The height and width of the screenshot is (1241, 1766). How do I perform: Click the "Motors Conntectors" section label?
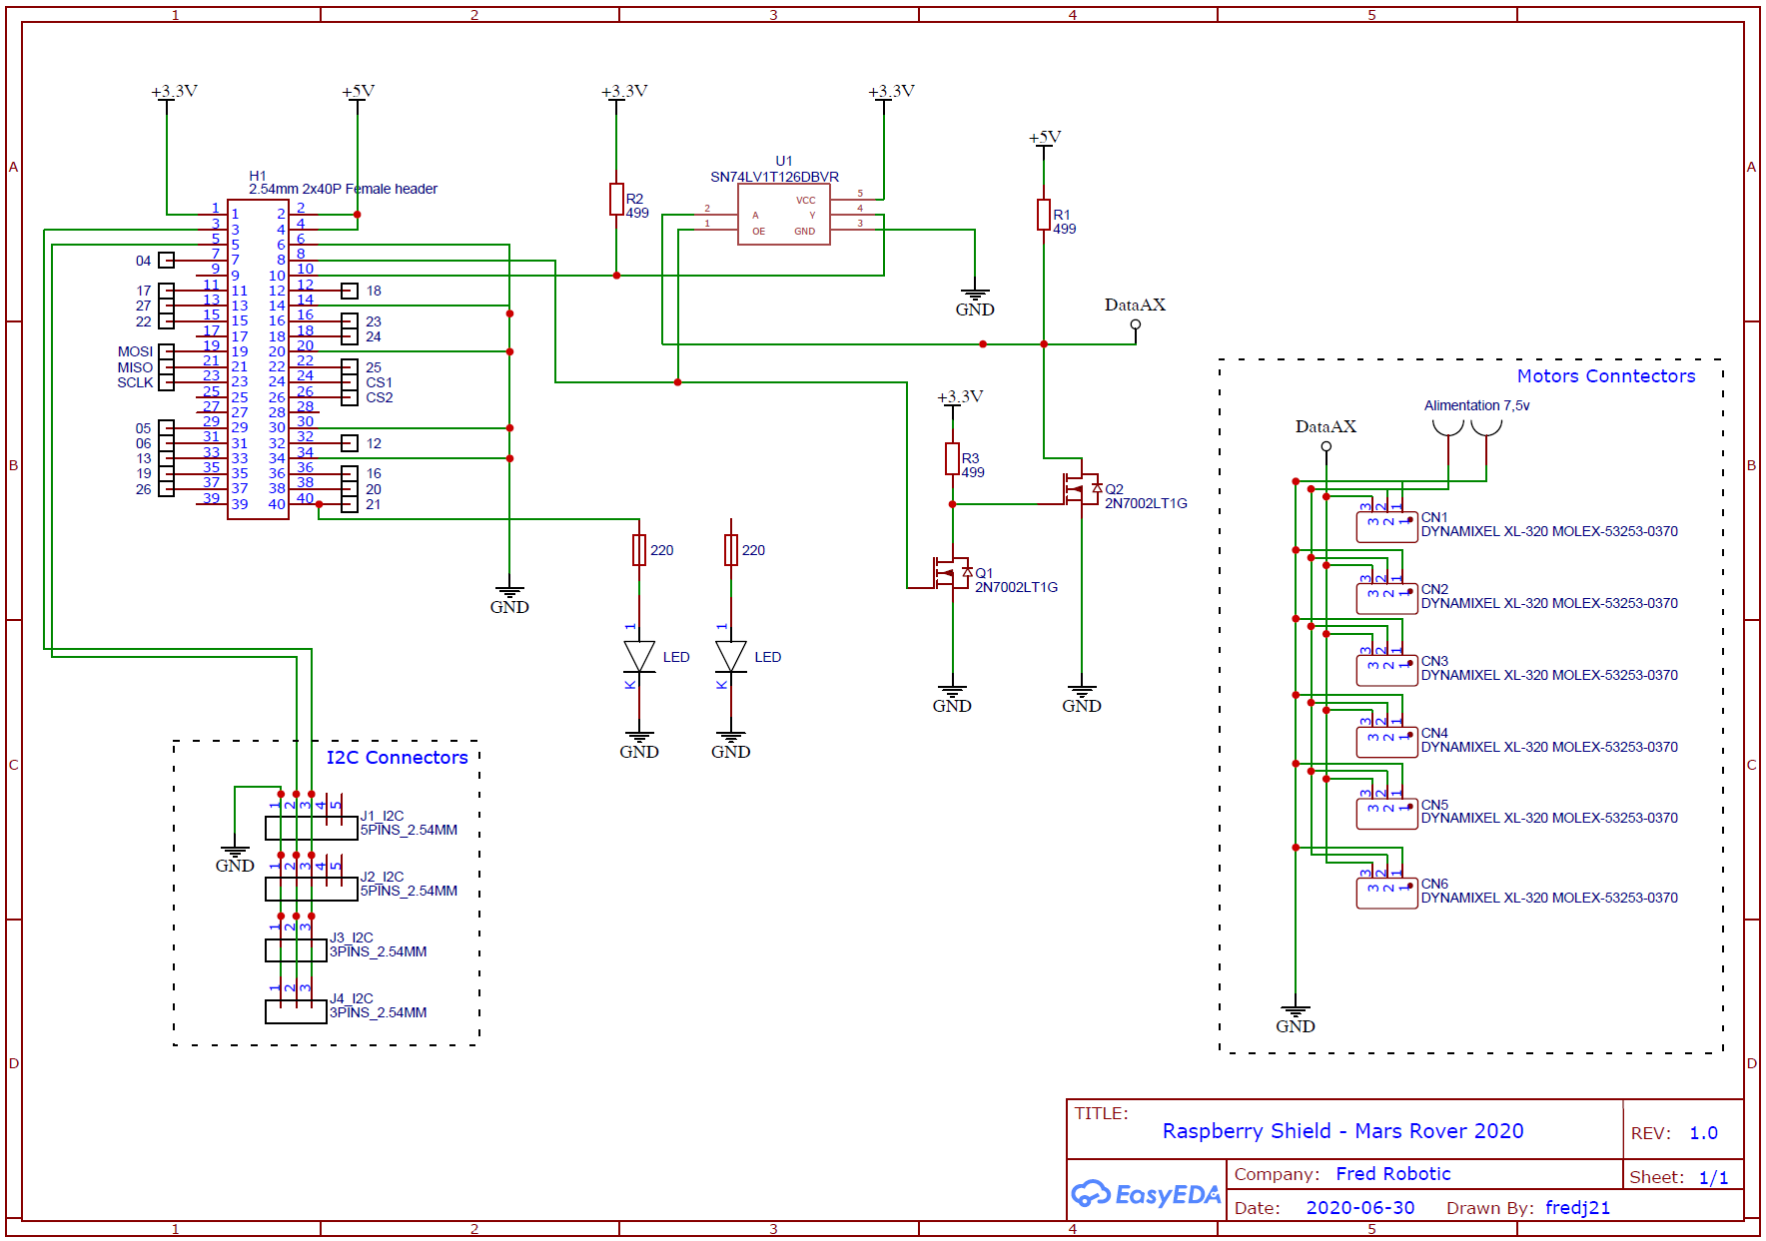[1606, 376]
